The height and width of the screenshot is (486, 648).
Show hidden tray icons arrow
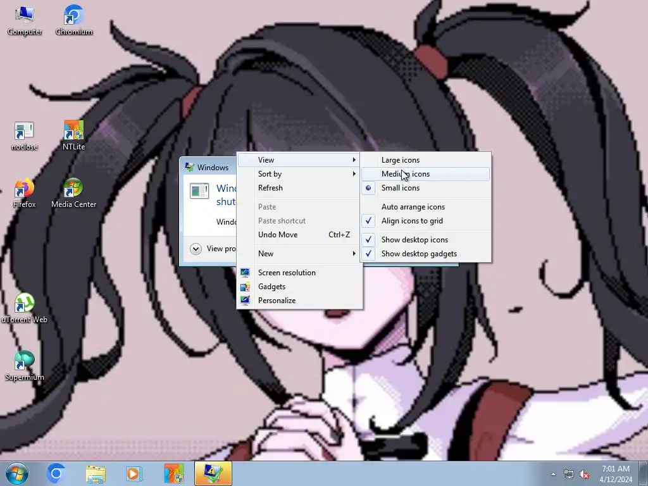click(553, 474)
